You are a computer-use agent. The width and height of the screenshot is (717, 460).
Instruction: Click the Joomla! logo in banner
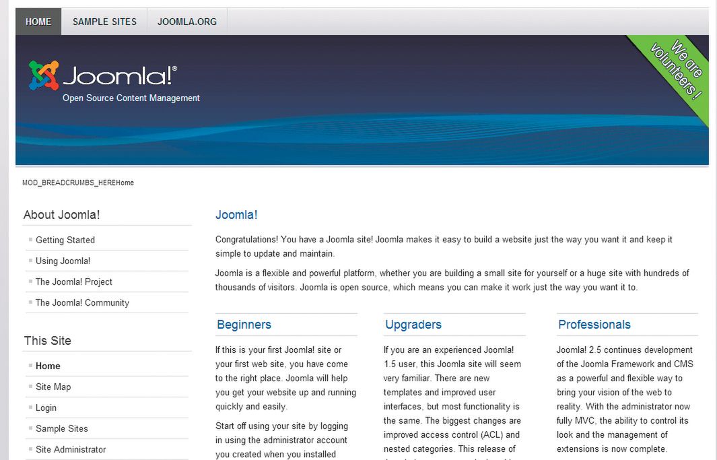point(103,75)
